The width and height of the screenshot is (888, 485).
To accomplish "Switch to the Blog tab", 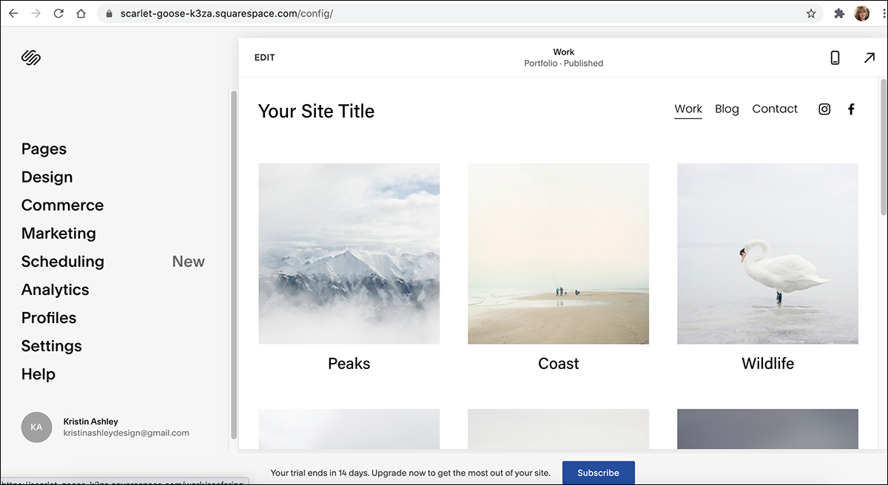I will tap(727, 109).
